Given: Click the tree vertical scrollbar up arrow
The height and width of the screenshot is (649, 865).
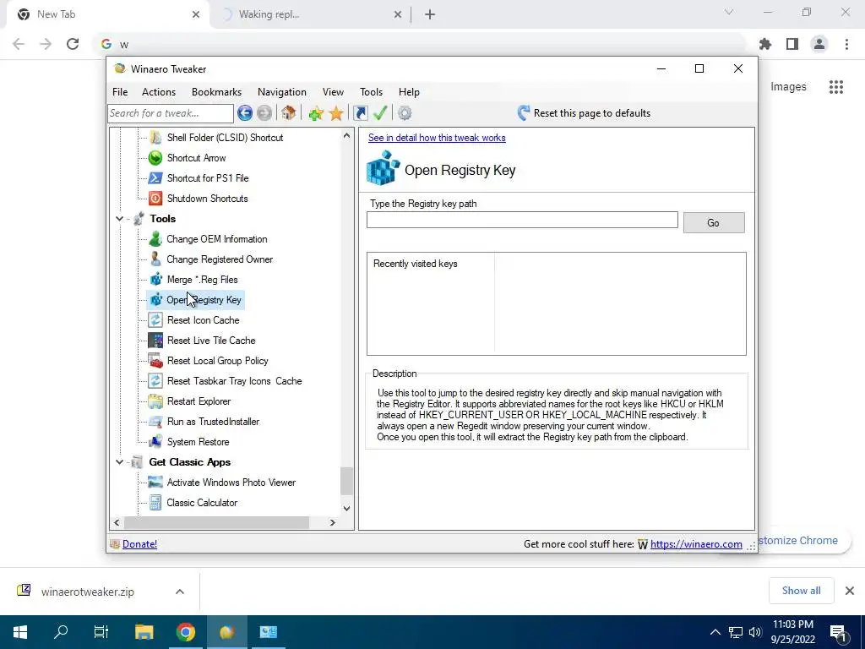Looking at the screenshot, I should pyautogui.click(x=346, y=135).
